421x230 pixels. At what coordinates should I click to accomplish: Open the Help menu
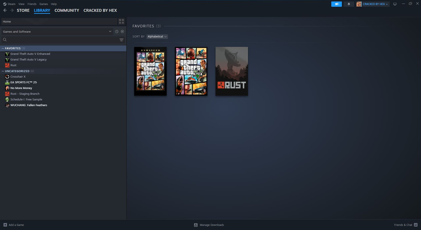pyautogui.click(x=54, y=4)
